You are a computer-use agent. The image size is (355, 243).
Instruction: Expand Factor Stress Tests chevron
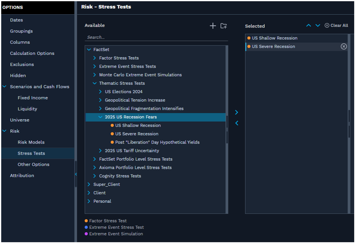(95, 58)
